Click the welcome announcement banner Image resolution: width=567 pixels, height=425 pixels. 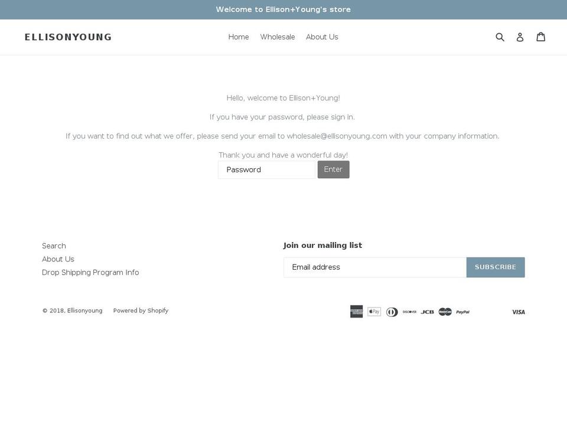click(283, 10)
